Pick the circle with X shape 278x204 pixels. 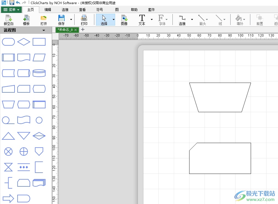point(8,151)
